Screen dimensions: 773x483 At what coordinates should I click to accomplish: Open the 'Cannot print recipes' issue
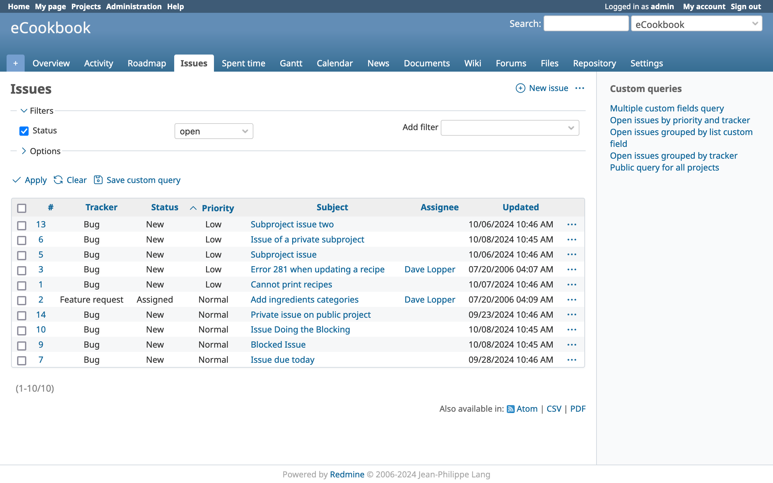pos(291,285)
